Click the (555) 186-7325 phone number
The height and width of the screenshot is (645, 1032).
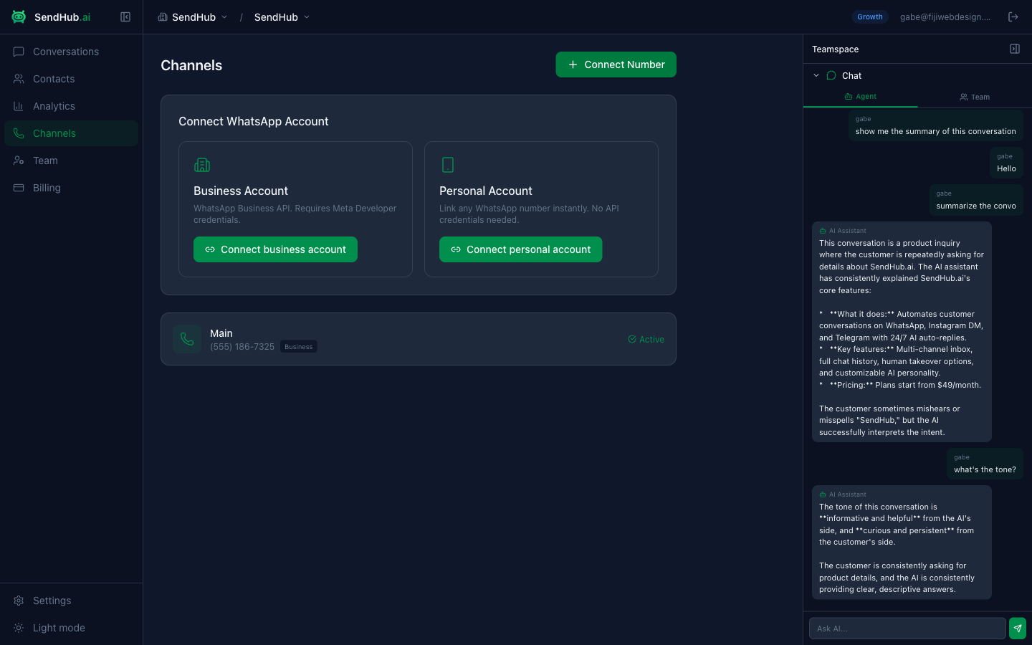tap(242, 347)
